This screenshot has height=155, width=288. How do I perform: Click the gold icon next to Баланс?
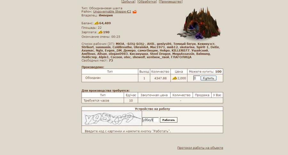(96, 23)
